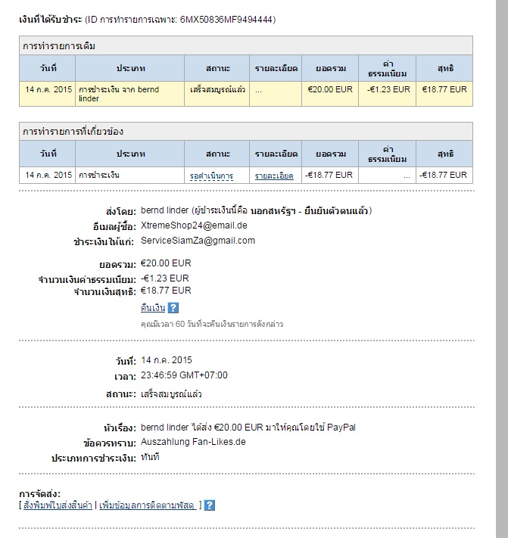The height and width of the screenshot is (538, 508).
Task: Open the help icon next to เพิ่มข้อมูลการติดตามพัสดุ
Action: 210,505
